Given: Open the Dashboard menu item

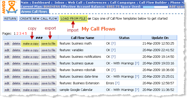Looking at the screenshot, I should [x=41, y=3].
